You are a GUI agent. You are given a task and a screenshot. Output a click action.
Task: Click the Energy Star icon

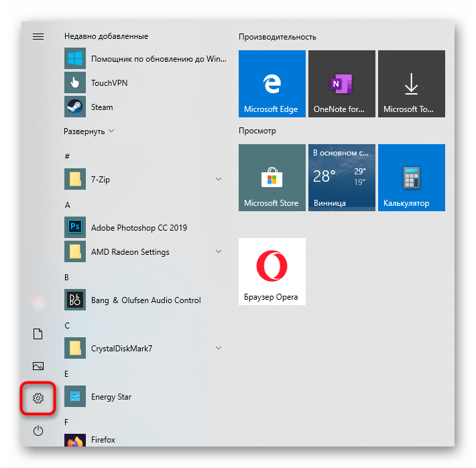click(75, 396)
